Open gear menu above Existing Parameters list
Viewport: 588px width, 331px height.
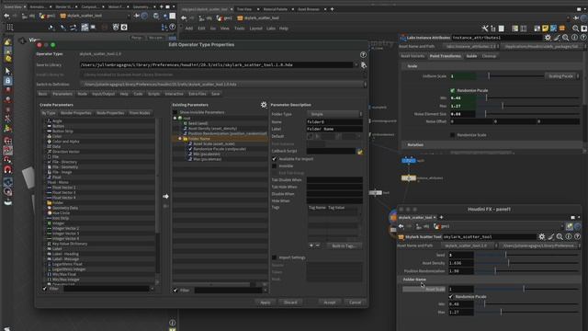tap(264, 105)
